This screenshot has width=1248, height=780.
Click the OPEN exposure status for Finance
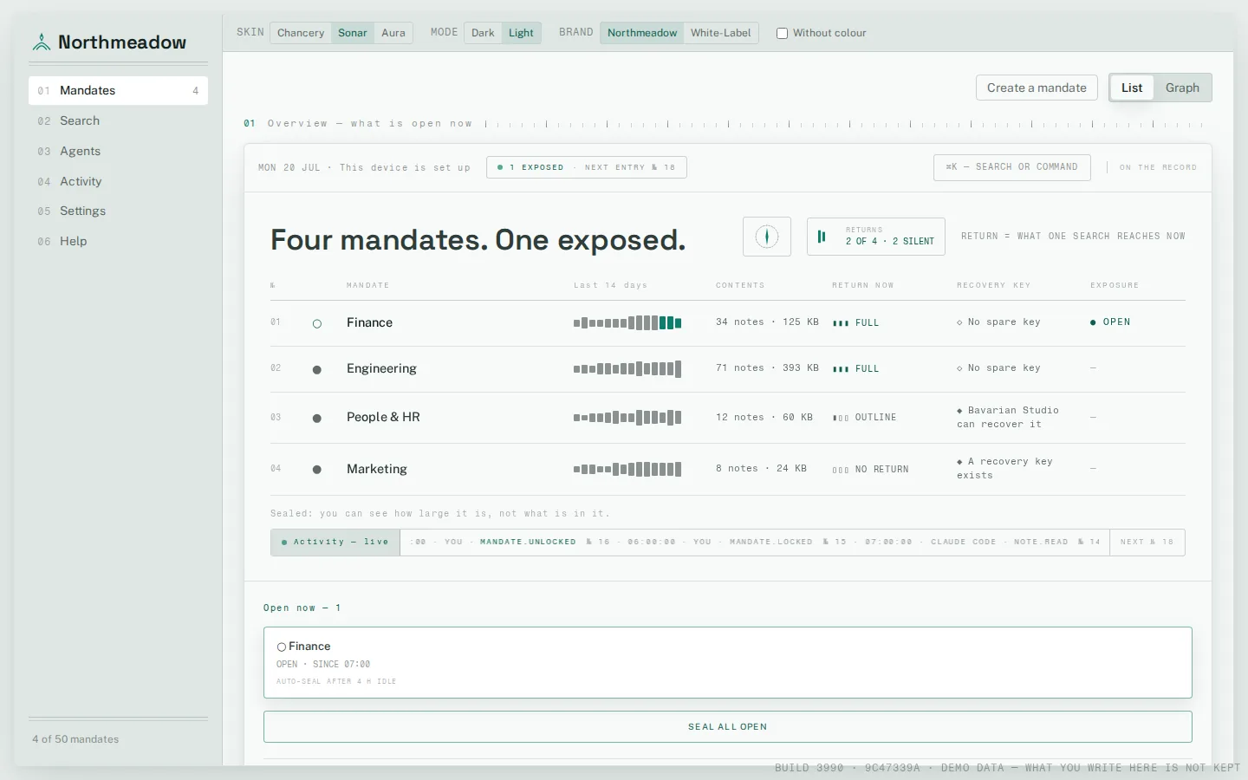click(1110, 322)
